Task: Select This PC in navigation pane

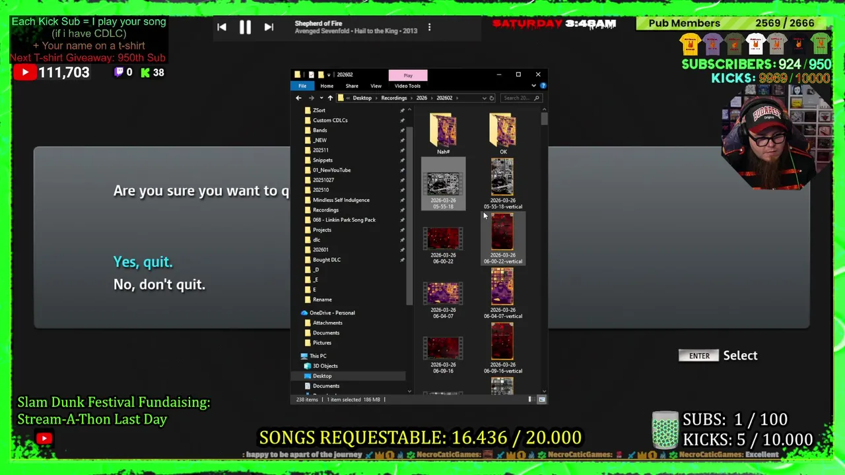Action: 318,356
